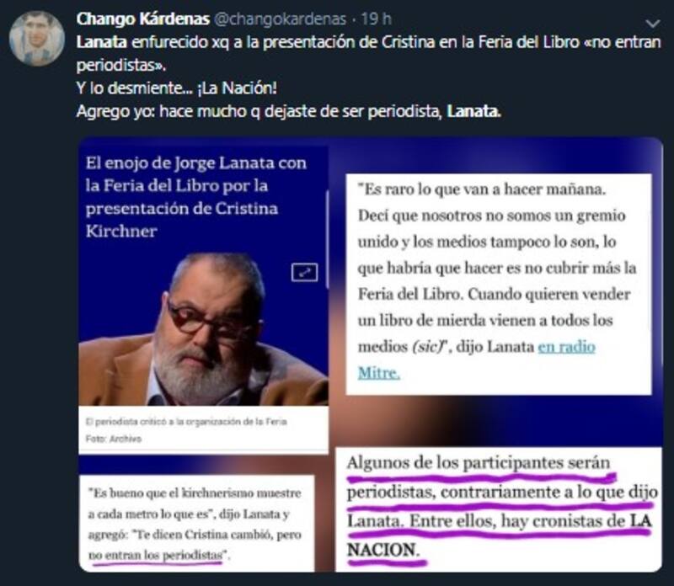Open the tweet's 19 h timestamp
The width and height of the screenshot is (674, 586).
(376, 19)
